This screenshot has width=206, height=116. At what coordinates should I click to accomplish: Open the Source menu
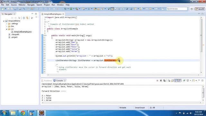[x=14, y=5]
